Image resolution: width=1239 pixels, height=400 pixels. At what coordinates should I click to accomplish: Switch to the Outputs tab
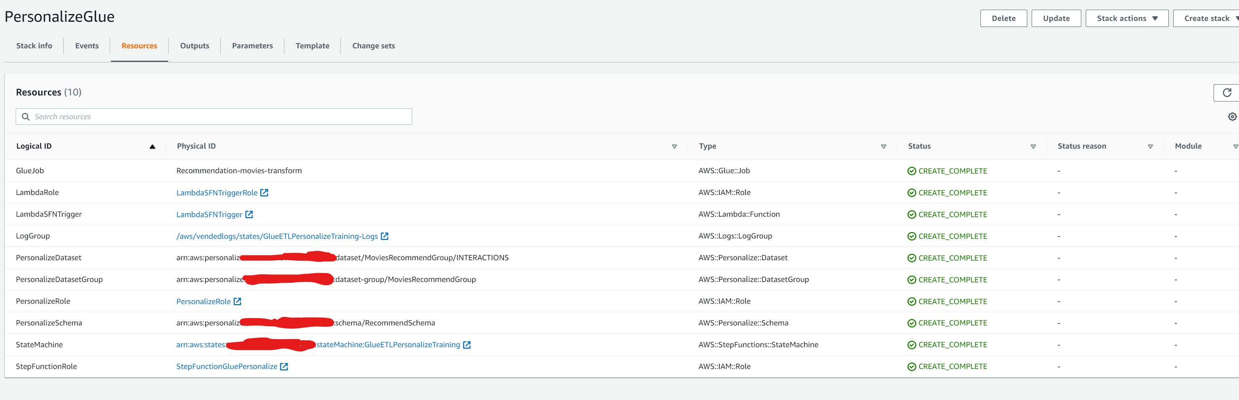[x=194, y=46]
